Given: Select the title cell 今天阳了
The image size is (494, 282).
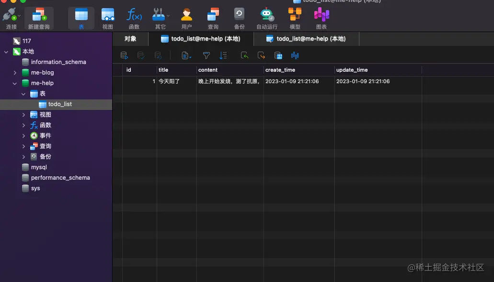Looking at the screenshot, I should pyautogui.click(x=177, y=81).
